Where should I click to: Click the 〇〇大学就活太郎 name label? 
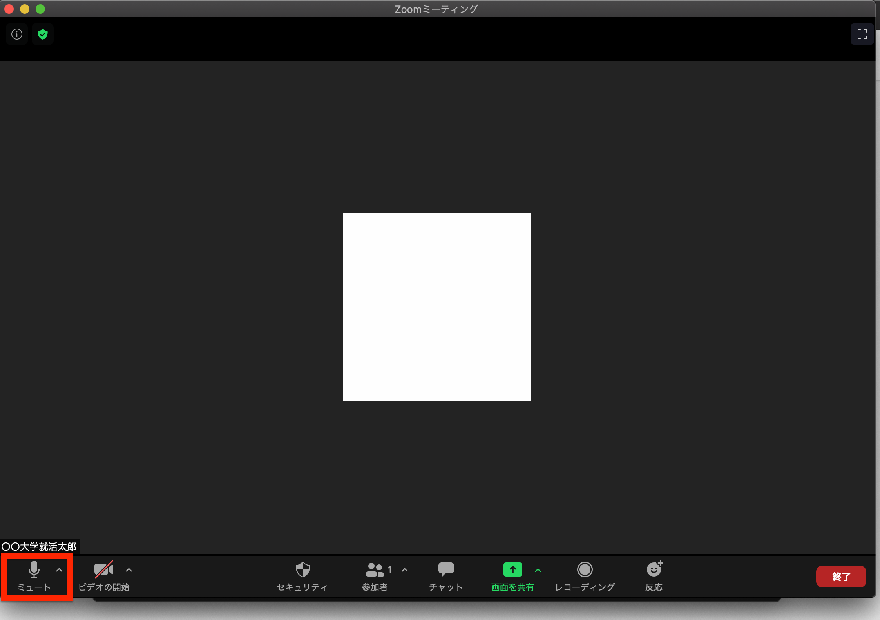tap(39, 546)
